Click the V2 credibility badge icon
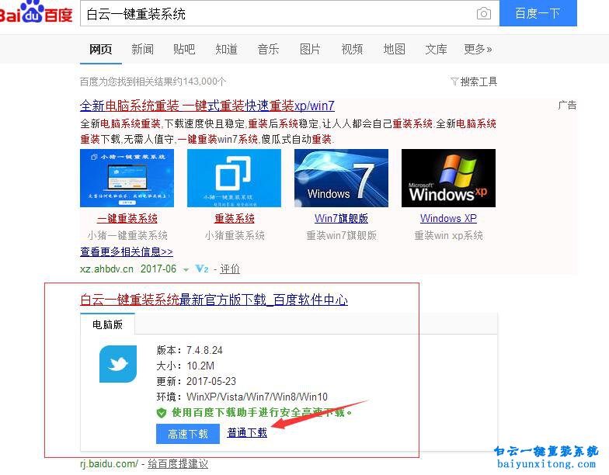This screenshot has height=475, width=609. [x=202, y=269]
